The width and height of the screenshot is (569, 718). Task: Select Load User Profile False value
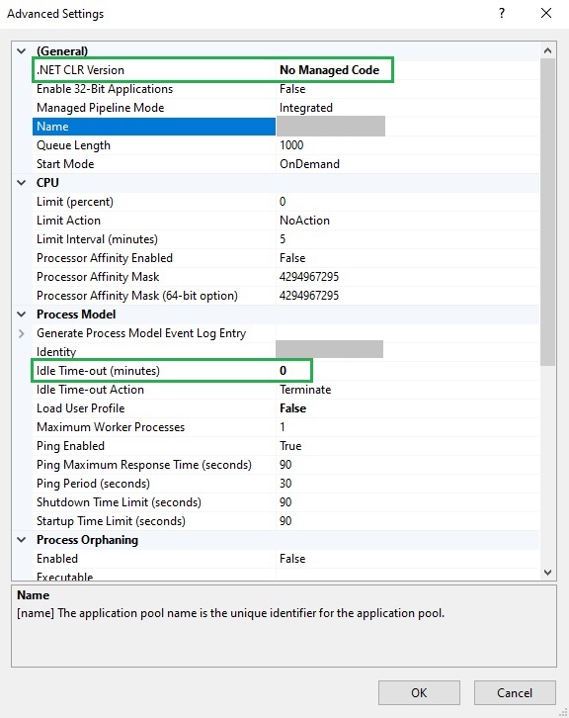293,408
